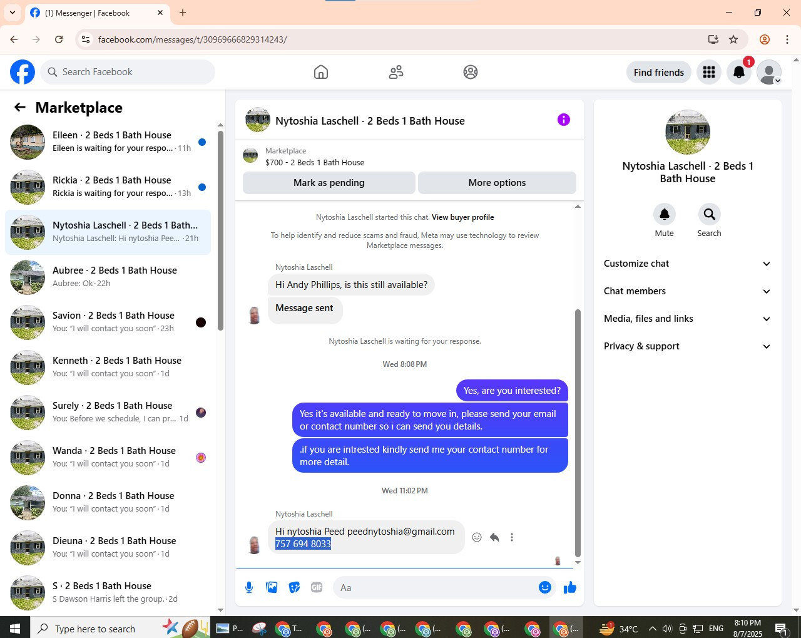The height and width of the screenshot is (638, 801).
Task: Open the Friends icon in the top bar
Action: click(x=396, y=72)
